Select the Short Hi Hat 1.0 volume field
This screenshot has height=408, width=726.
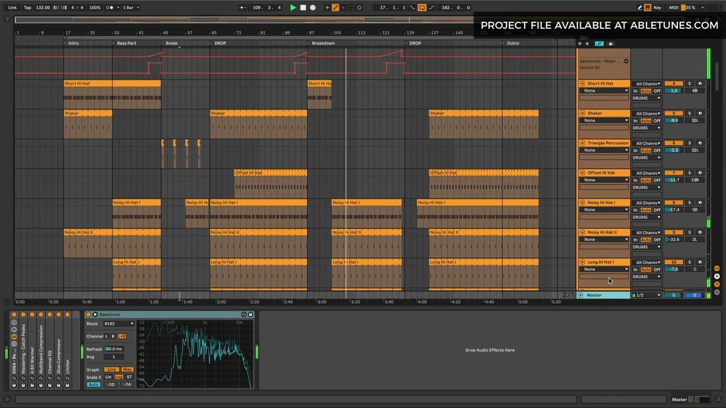(674, 91)
